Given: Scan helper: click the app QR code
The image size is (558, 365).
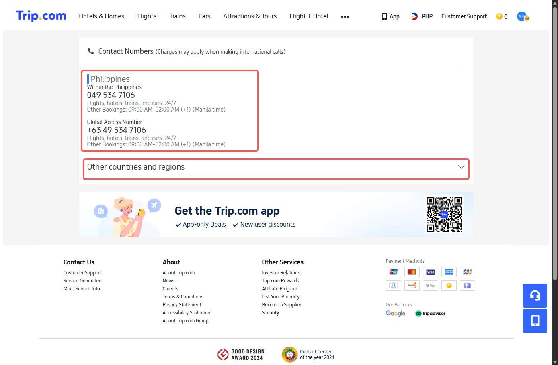Looking at the screenshot, I should coord(444,214).
